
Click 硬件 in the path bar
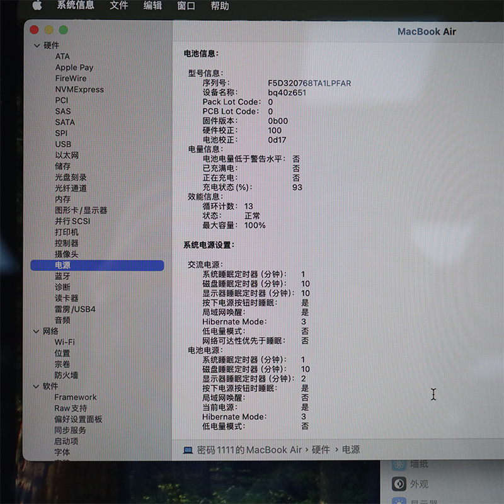pyautogui.click(x=321, y=450)
